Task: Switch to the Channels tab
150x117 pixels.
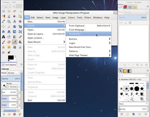Action: coord(125,7)
